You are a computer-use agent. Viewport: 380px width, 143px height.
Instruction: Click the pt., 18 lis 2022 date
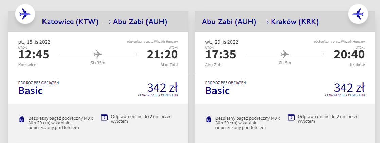pyautogui.click(x=34, y=42)
